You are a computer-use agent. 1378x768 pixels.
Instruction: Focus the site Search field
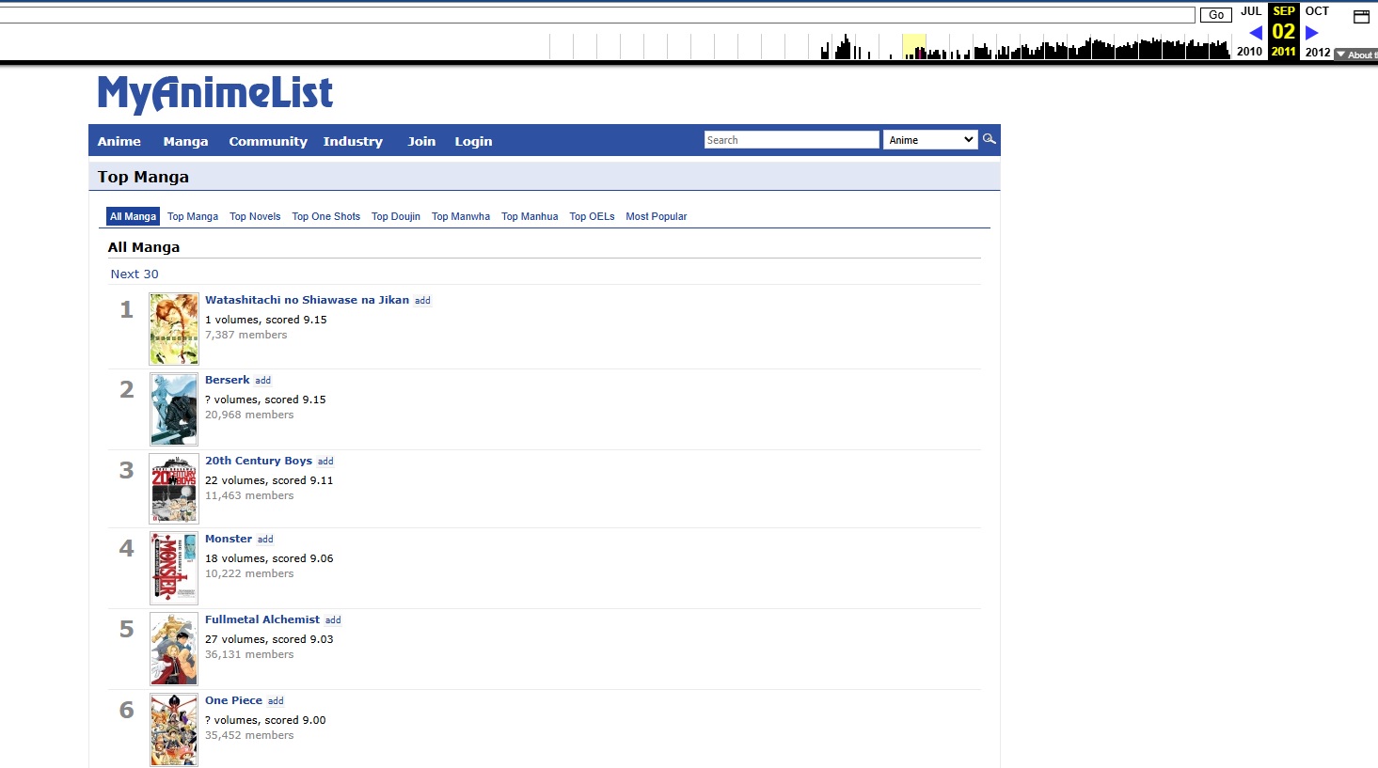(x=791, y=140)
